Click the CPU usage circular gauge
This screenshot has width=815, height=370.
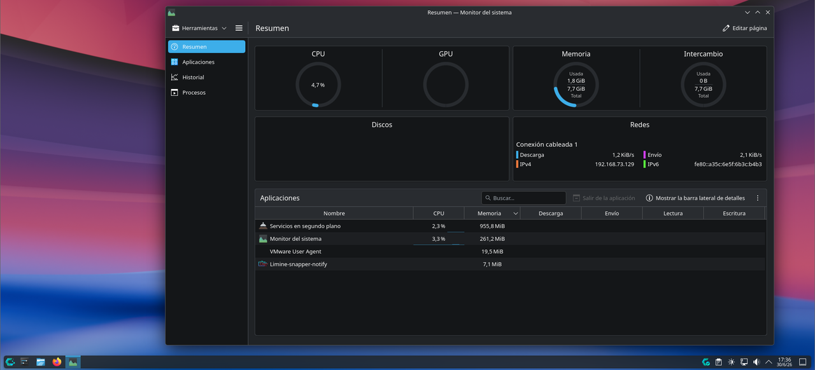318,85
